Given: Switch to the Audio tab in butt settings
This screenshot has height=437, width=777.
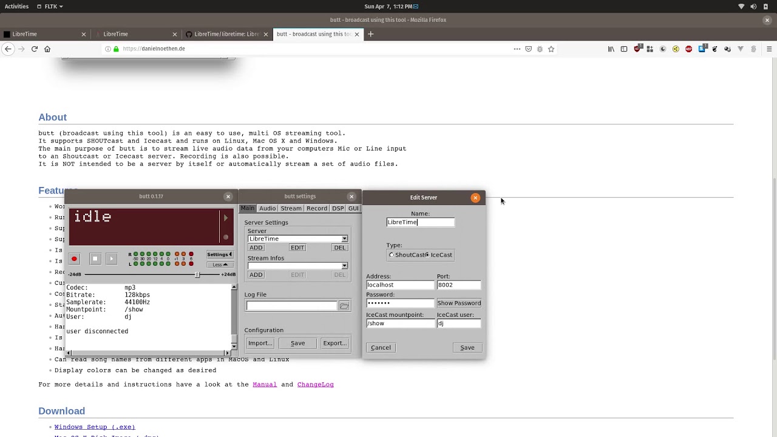Looking at the screenshot, I should click(267, 208).
